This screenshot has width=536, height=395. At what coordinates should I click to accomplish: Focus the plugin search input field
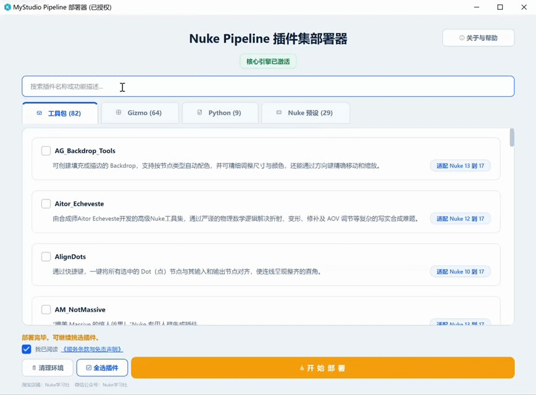268,86
